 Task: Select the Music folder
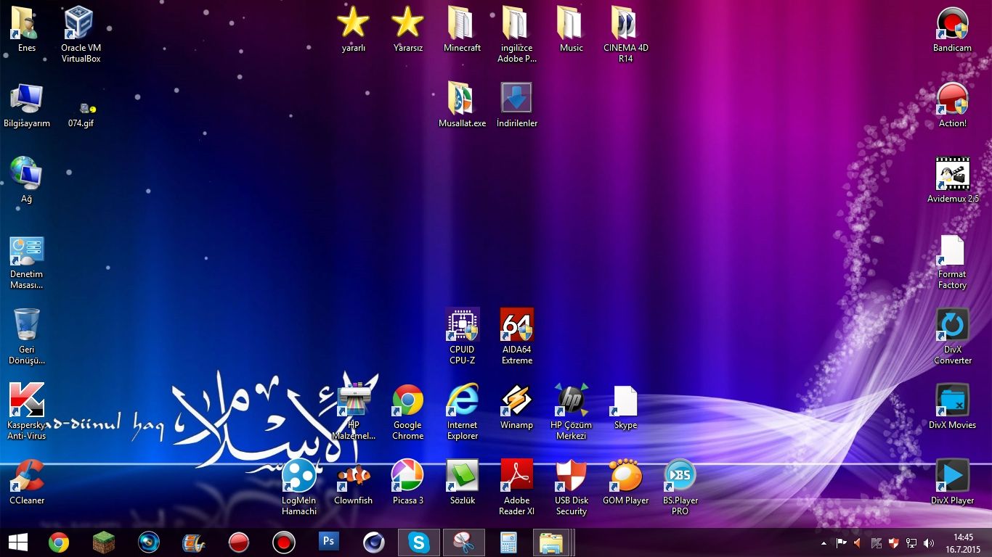pos(571,30)
